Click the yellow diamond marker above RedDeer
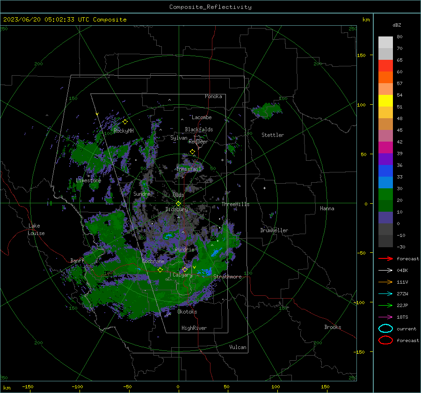The image size is (421, 393). tap(192, 152)
